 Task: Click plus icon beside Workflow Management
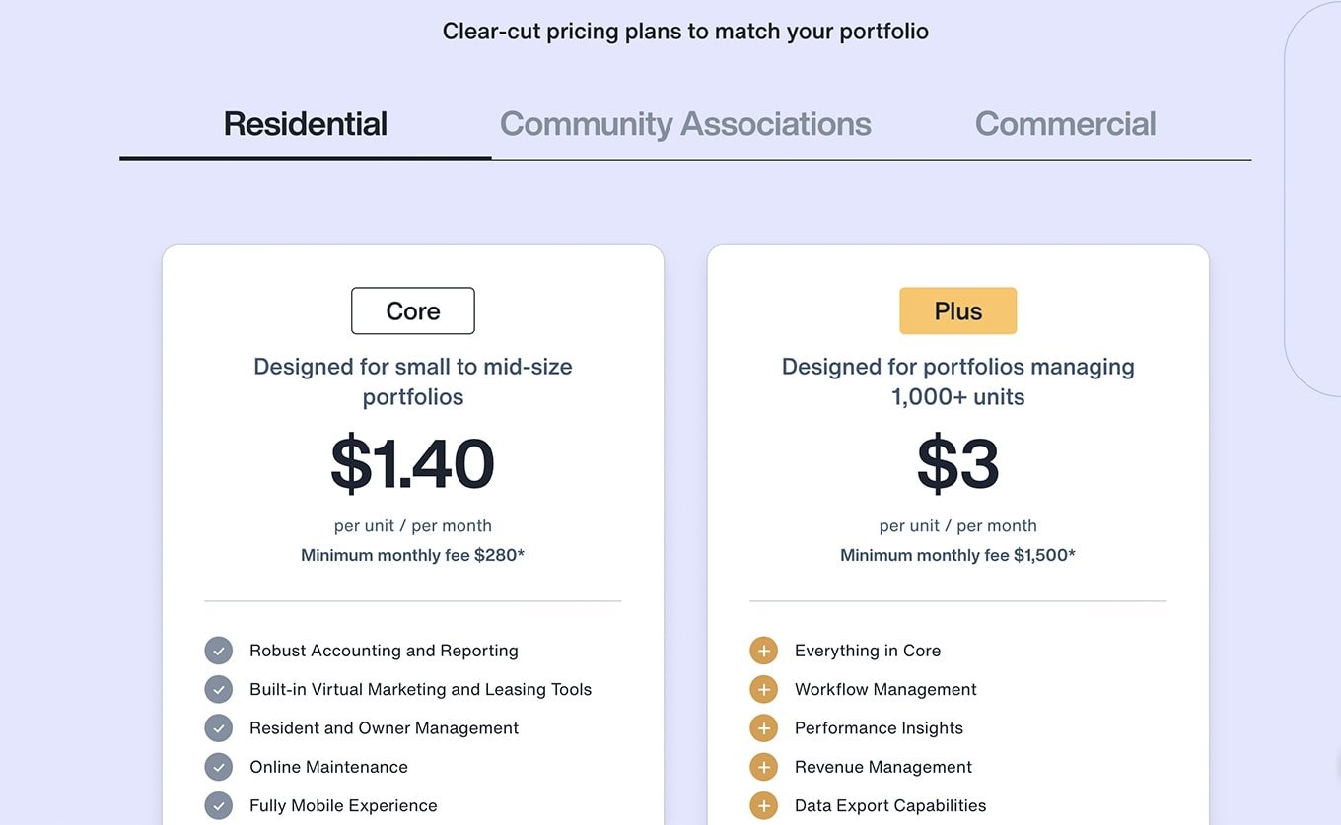point(763,689)
